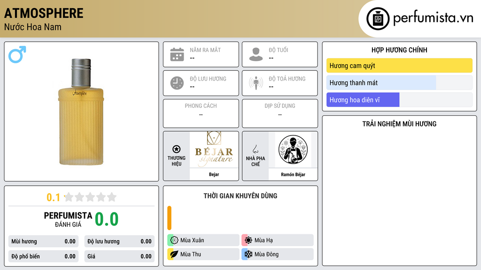Click the star badge Thương hiệu icon
Screen dimensions: 481x270
[x=177, y=149]
